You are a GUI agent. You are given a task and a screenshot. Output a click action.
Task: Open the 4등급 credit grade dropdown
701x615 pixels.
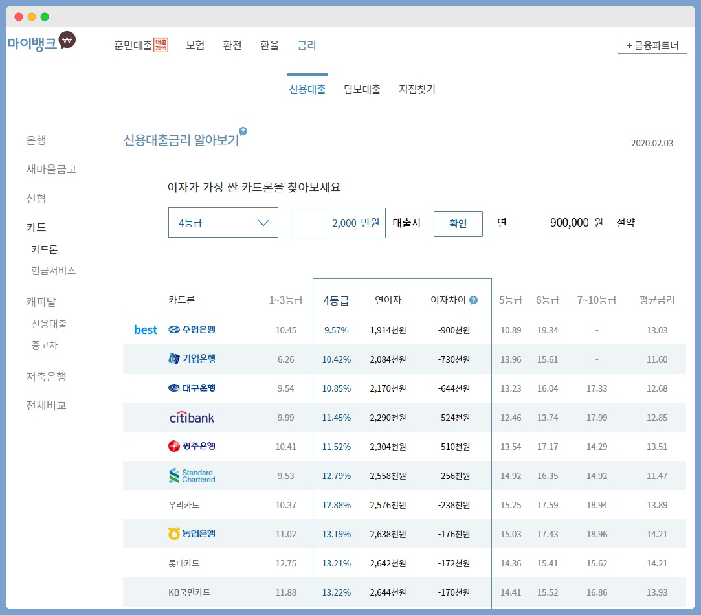[x=223, y=222]
